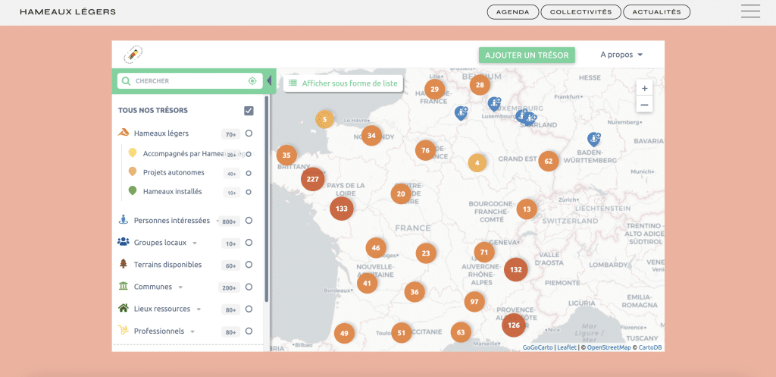This screenshot has width=776, height=377.
Task: Click the geolocate target icon in search box
Action: (252, 80)
